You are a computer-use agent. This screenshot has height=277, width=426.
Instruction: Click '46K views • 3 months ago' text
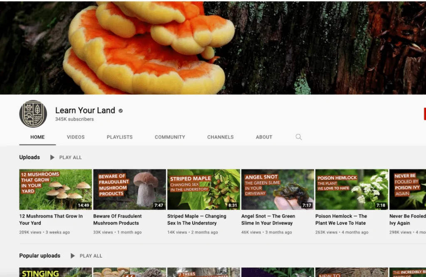point(267,232)
